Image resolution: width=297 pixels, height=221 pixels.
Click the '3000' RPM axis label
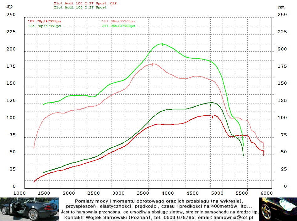(118, 193)
